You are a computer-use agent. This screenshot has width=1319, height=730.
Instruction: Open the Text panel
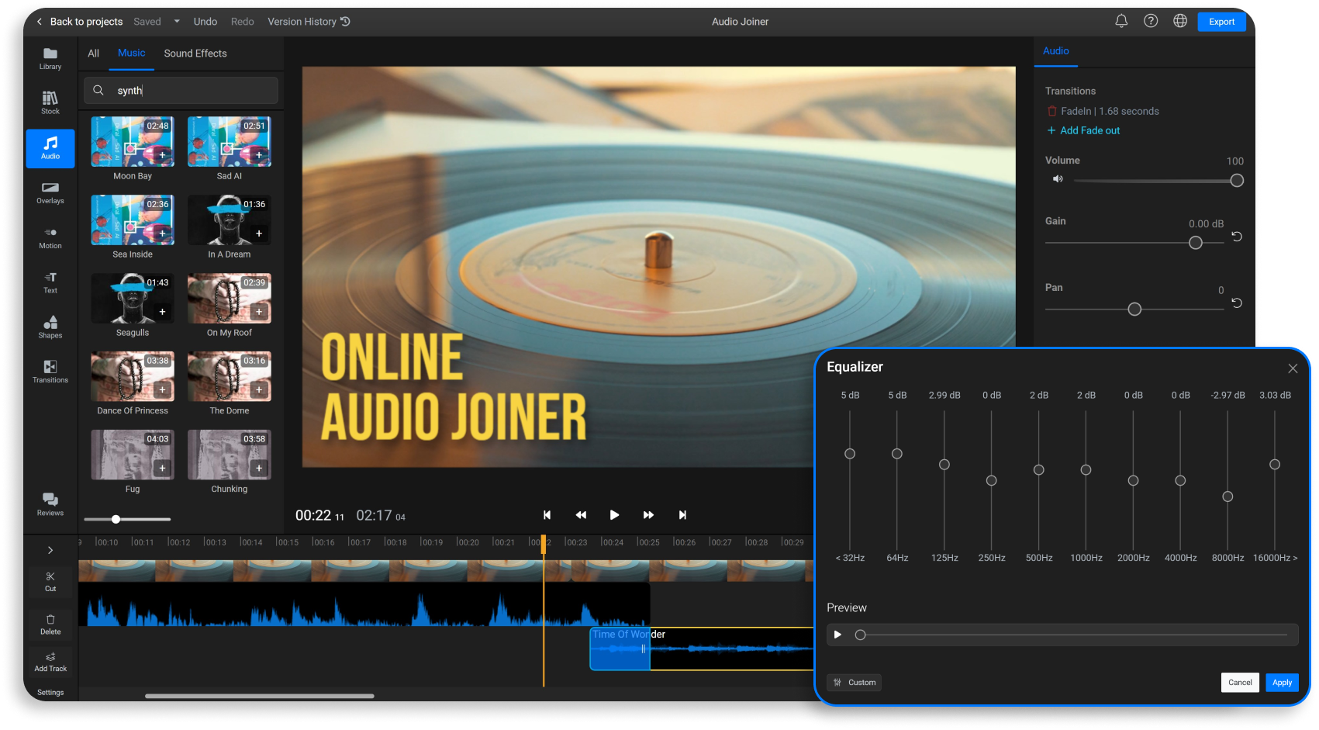50,281
